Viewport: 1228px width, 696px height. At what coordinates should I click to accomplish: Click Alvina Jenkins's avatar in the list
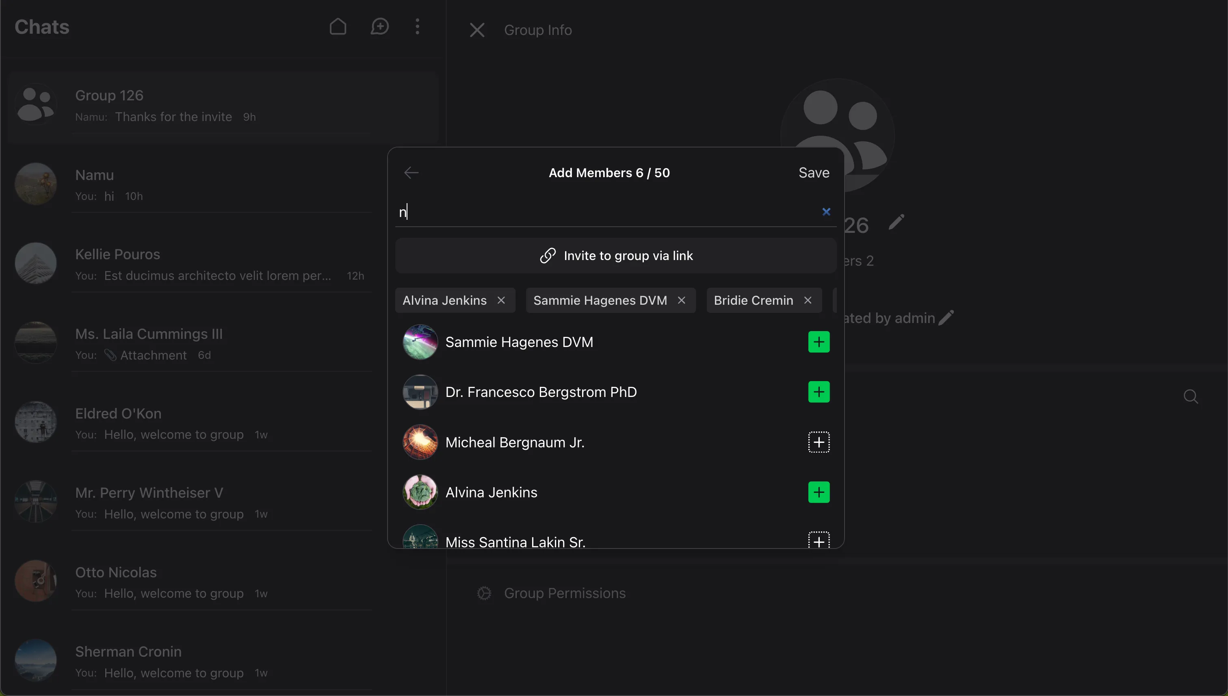click(420, 492)
